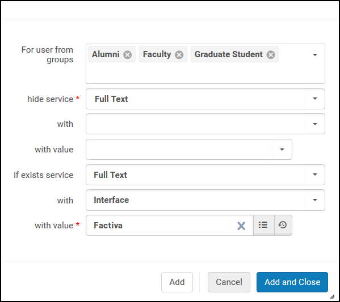The image size is (340, 302).
Task: Click the Cancel button
Action: (229, 282)
